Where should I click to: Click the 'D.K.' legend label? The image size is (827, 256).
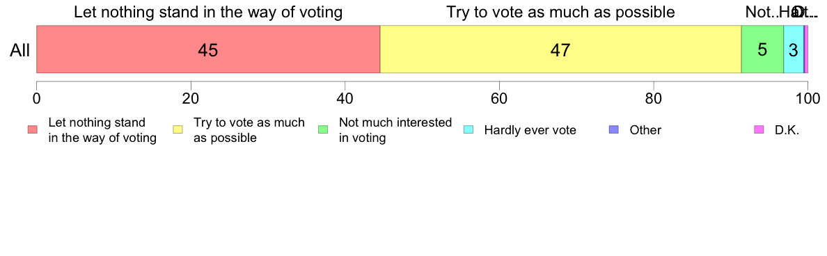[787, 130]
